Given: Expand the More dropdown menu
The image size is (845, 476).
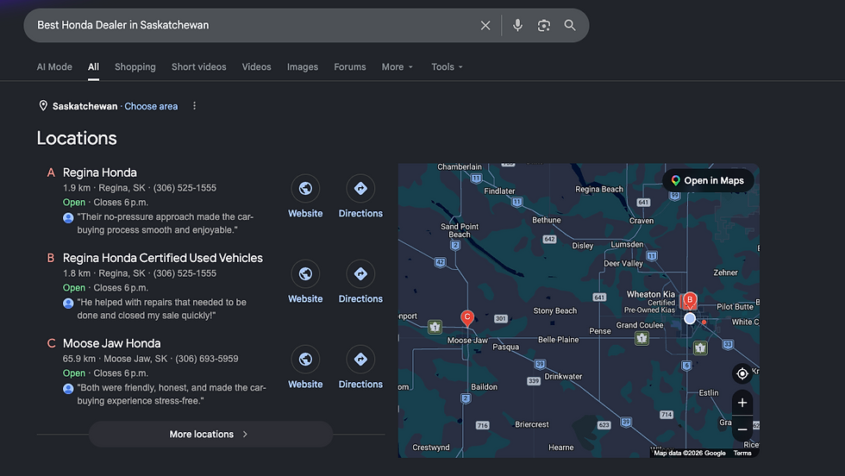Looking at the screenshot, I should coord(397,67).
